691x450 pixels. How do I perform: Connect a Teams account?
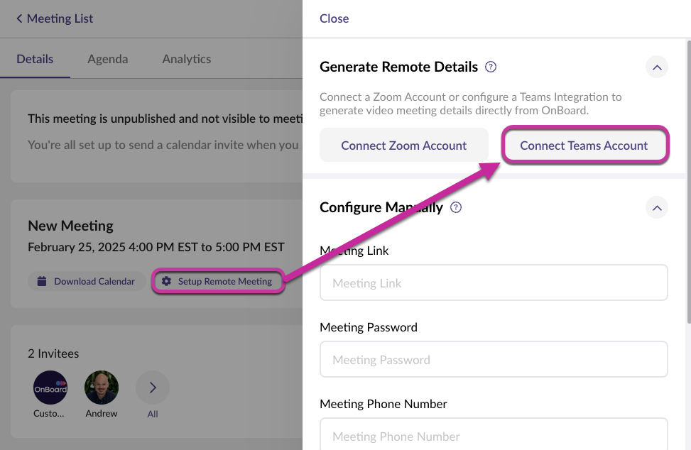[584, 145]
